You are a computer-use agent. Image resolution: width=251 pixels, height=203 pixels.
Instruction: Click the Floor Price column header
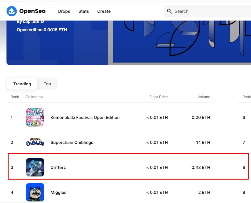(x=159, y=97)
